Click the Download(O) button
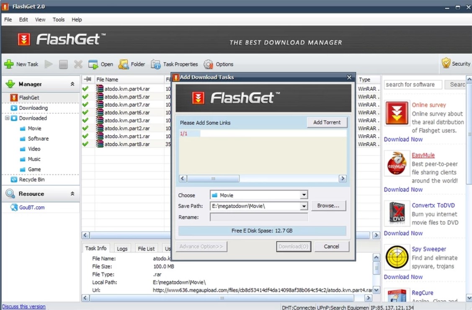Viewport: 472px width, 310px height. click(294, 246)
